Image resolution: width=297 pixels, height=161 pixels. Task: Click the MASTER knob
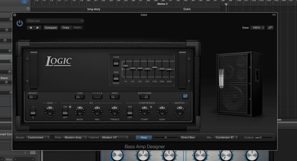180,112
